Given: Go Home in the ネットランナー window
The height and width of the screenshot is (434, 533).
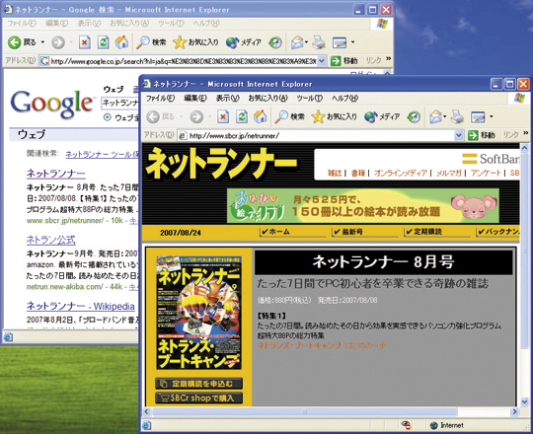Looking at the screenshot, I should coord(260,116).
